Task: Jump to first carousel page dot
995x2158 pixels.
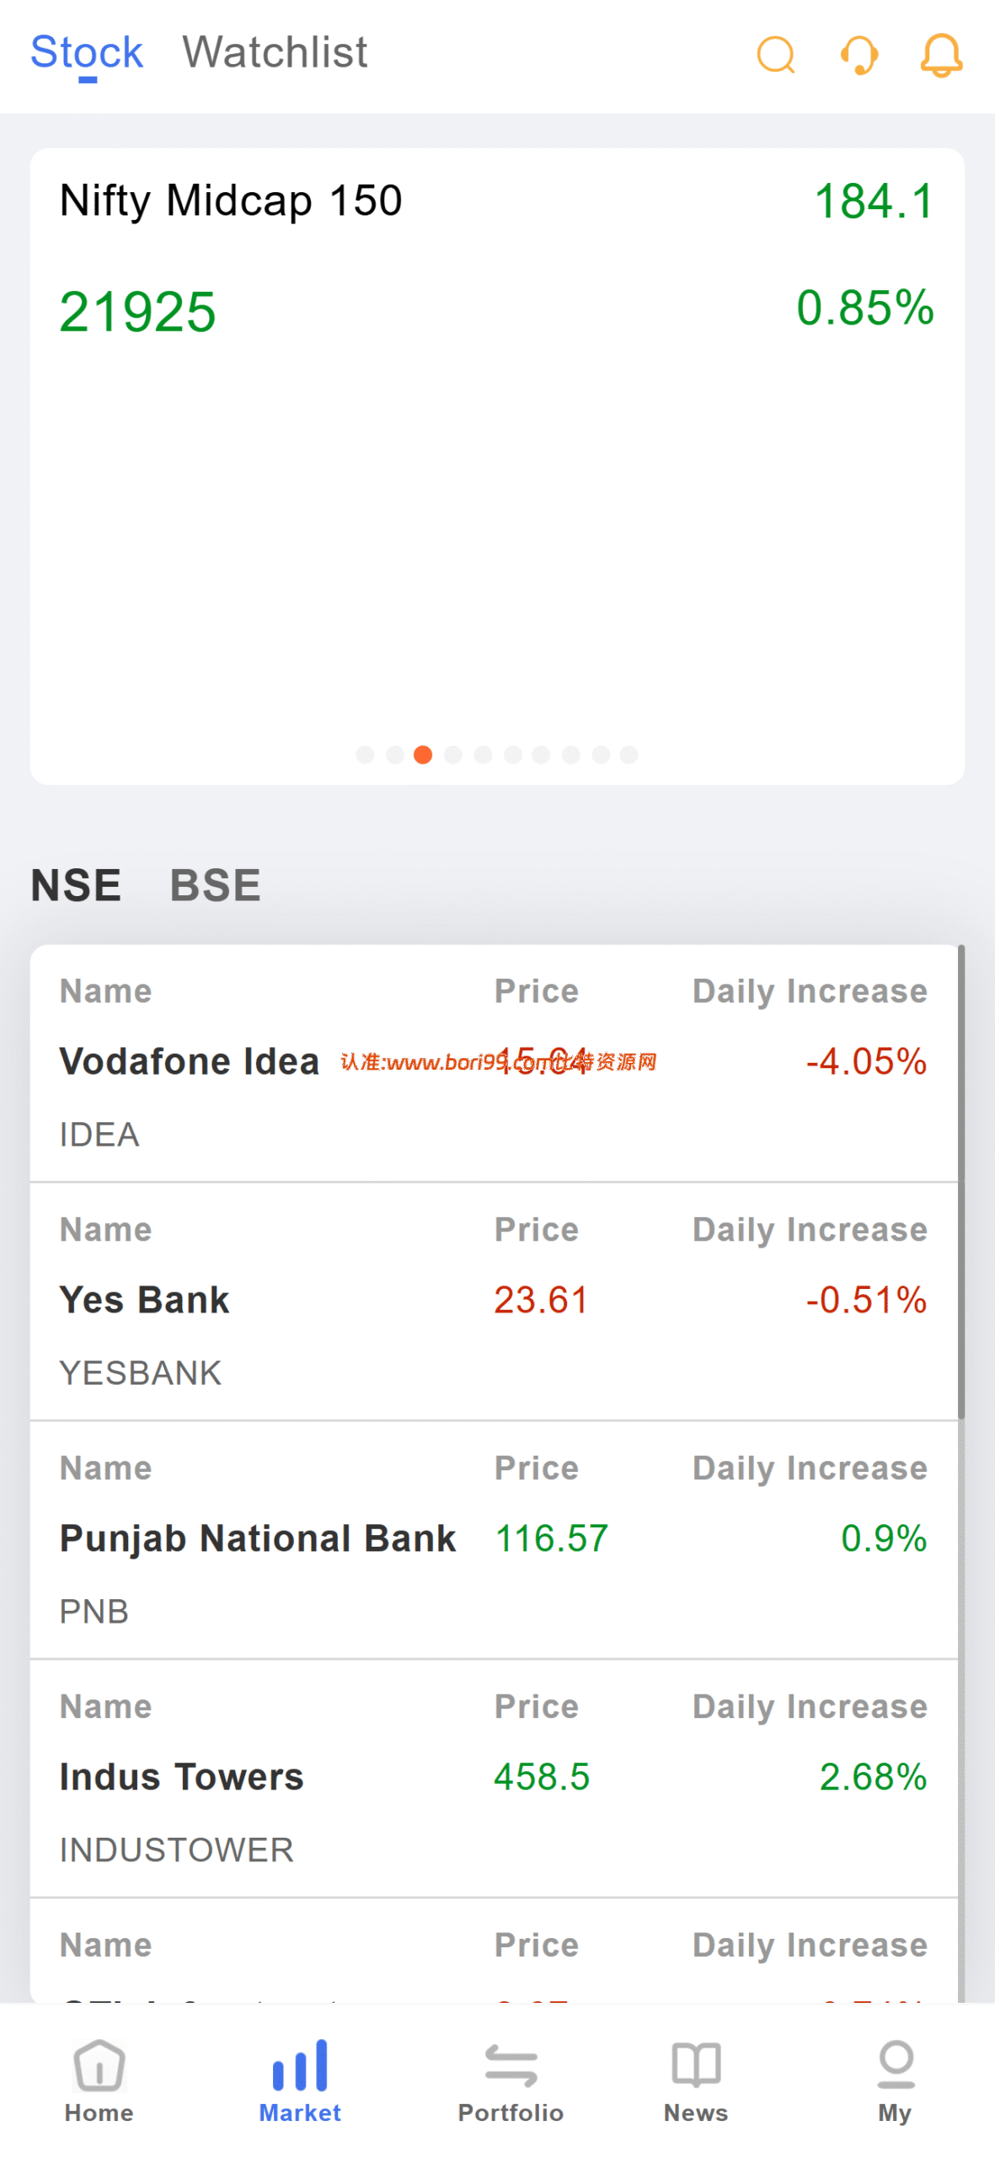Action: [x=365, y=754]
